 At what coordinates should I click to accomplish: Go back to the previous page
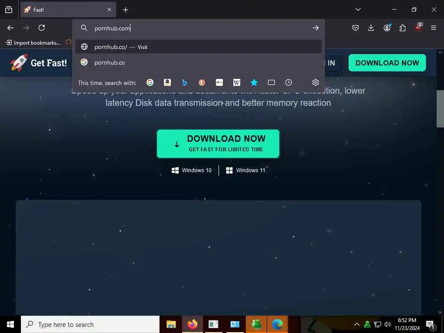click(x=10, y=28)
